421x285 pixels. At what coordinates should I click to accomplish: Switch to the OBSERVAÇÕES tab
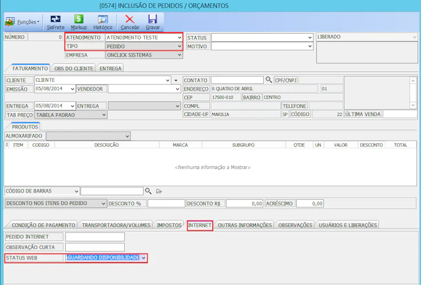click(x=295, y=225)
